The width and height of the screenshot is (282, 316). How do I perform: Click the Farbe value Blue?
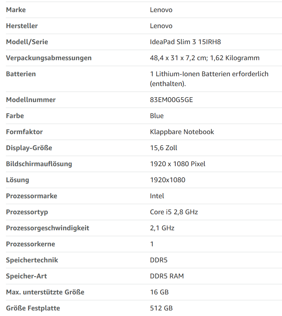157,116
